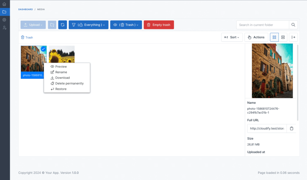Choose Restore in context menu
Screen dimensions: 307x180
click(x=67, y=89)
